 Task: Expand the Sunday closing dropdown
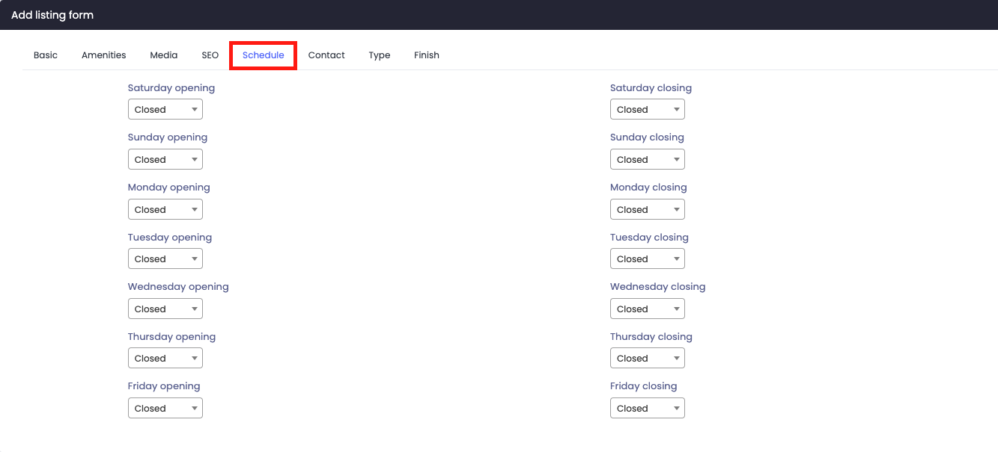[x=648, y=159]
